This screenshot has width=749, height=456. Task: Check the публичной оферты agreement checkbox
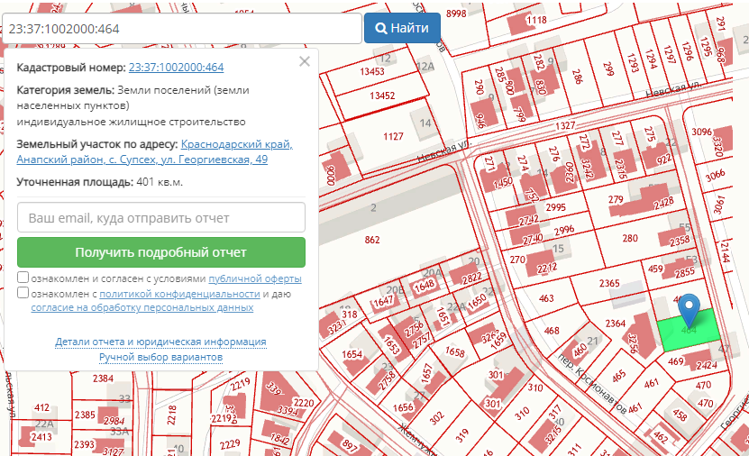(23, 278)
